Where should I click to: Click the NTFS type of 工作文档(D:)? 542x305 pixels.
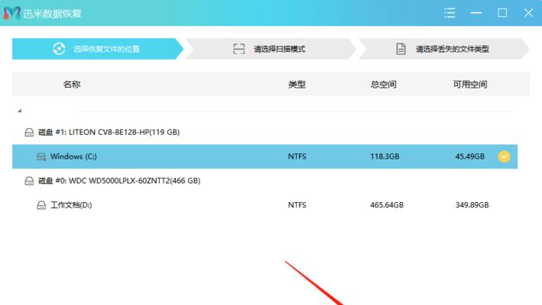click(297, 205)
